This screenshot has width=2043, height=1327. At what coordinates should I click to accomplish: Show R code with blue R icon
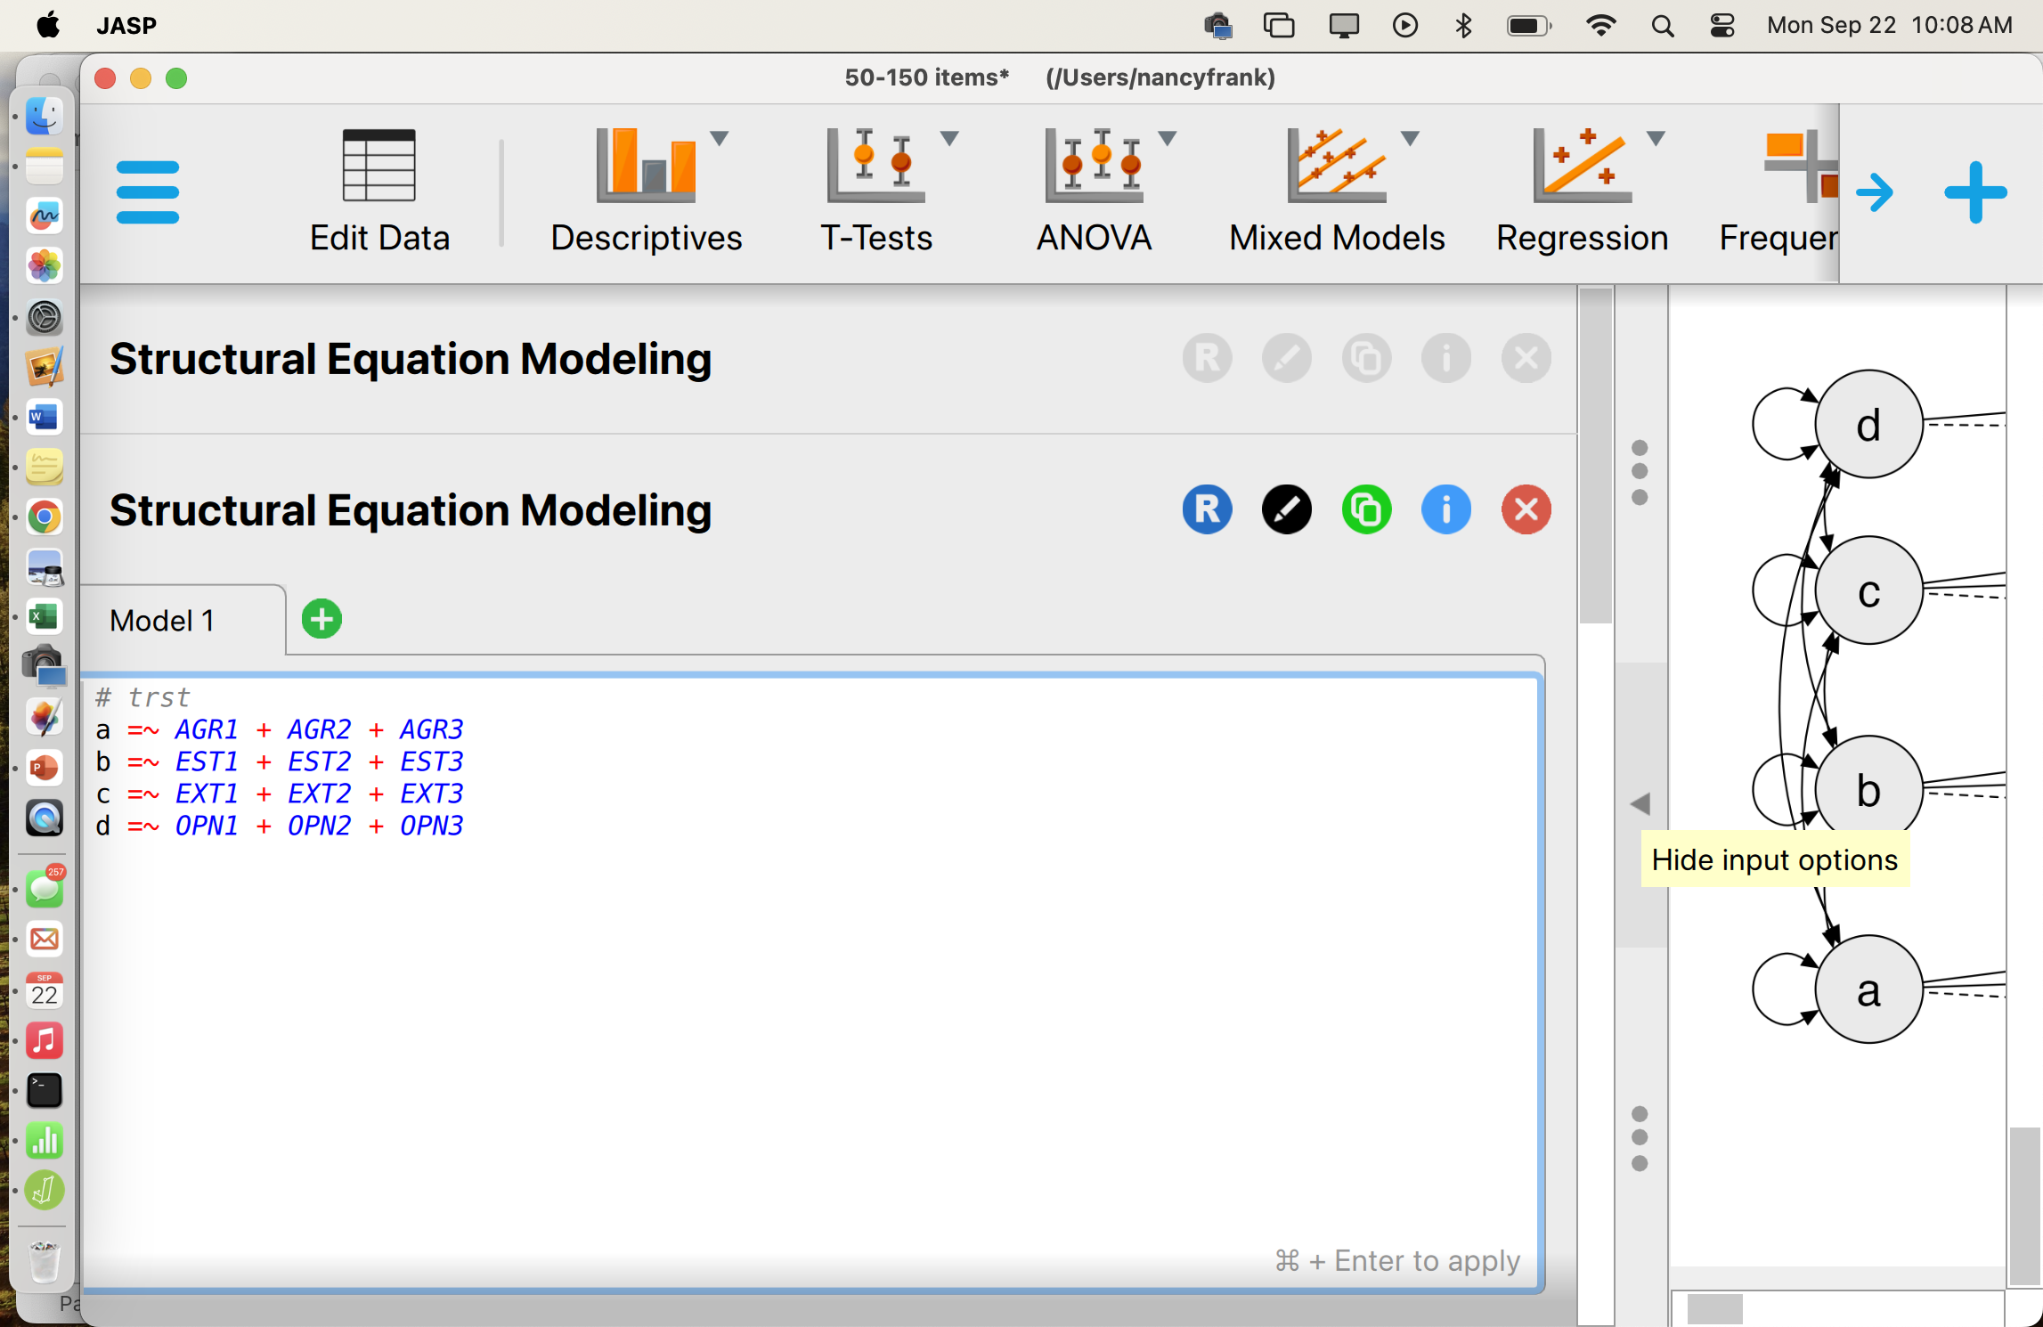coord(1207,510)
